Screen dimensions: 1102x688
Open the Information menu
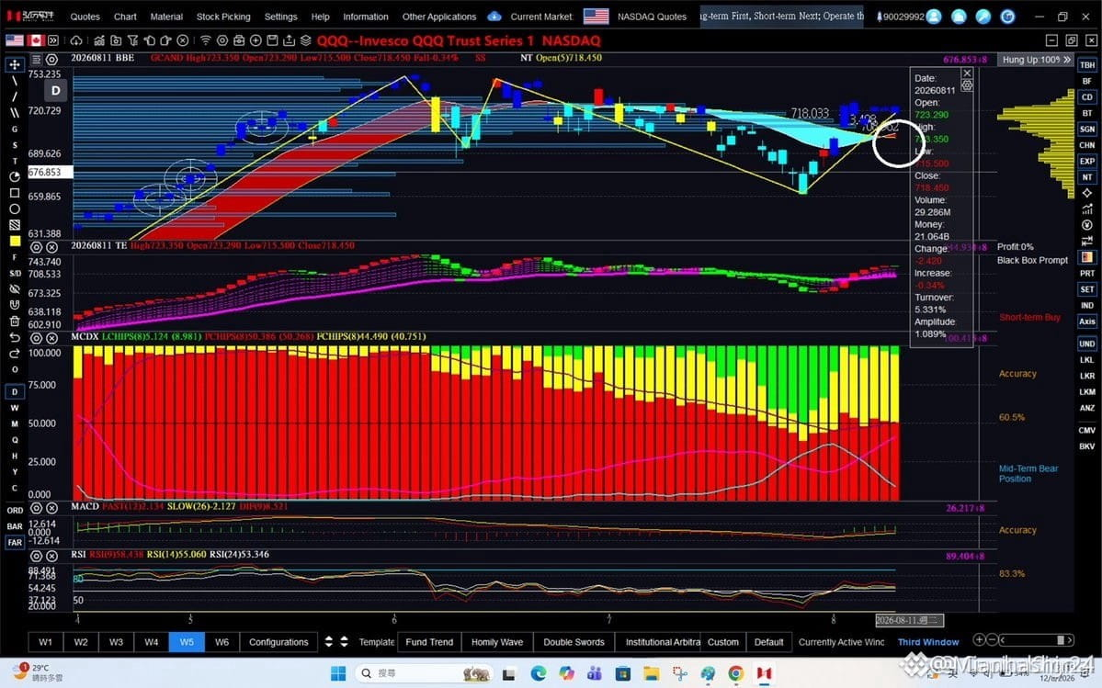click(x=365, y=17)
